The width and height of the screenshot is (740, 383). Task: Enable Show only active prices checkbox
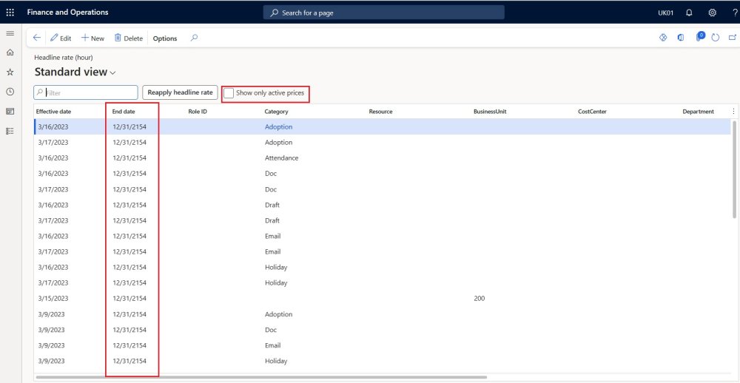click(x=229, y=93)
